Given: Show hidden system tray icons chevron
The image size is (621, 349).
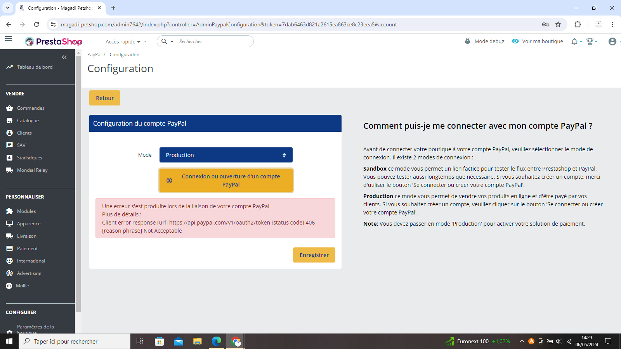Looking at the screenshot, I should pos(522,341).
